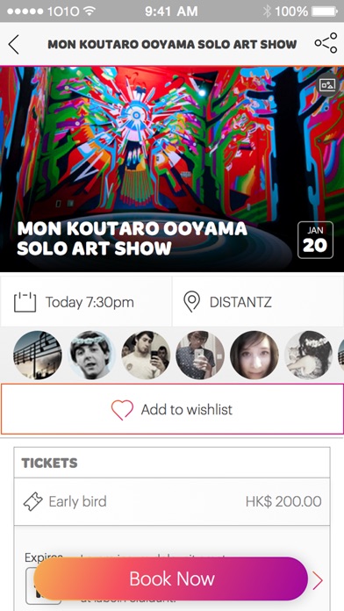Click the heart icon on wishlist button

click(122, 410)
